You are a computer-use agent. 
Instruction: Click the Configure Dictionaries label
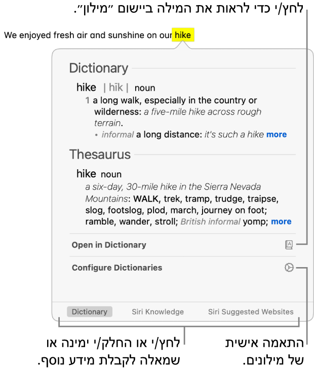point(117,268)
